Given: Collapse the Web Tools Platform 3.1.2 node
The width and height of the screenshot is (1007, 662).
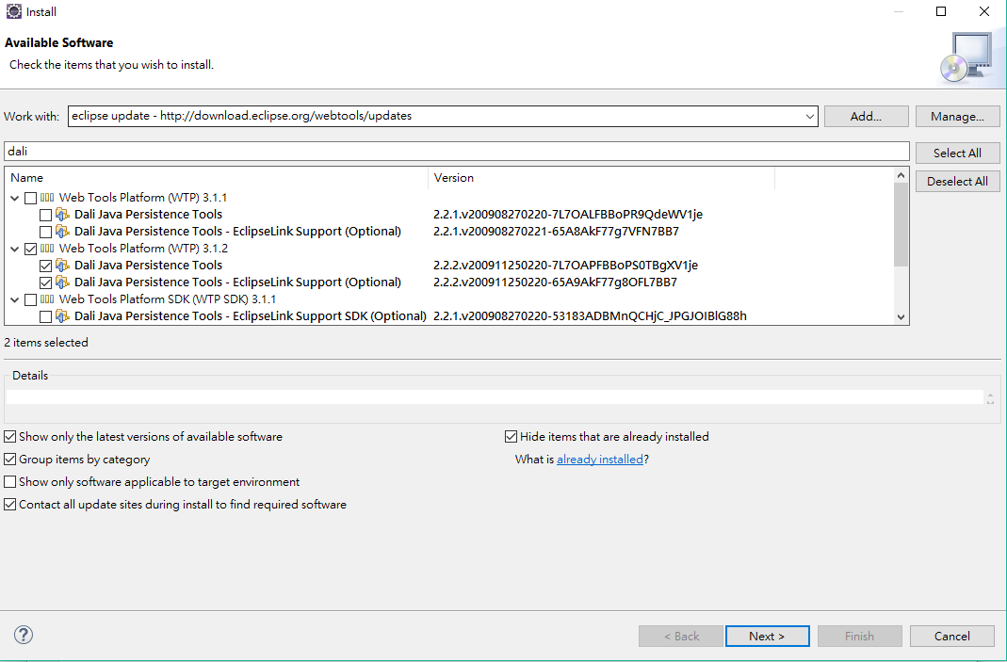Looking at the screenshot, I should coord(15,249).
